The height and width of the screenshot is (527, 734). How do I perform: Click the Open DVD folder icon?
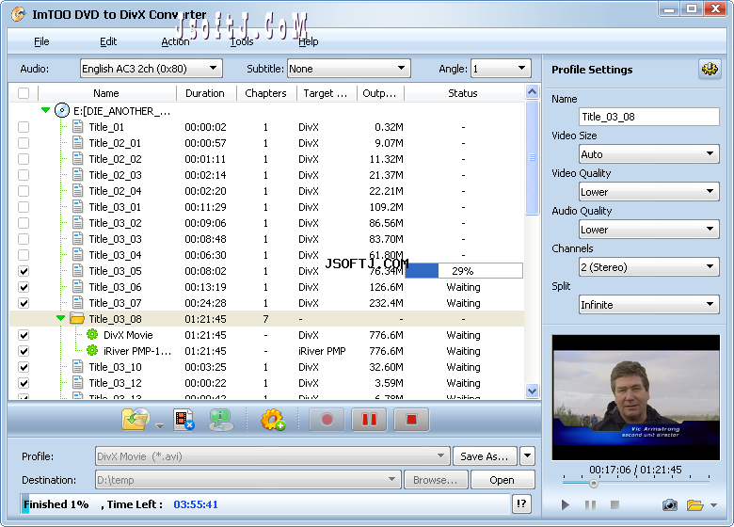136,419
